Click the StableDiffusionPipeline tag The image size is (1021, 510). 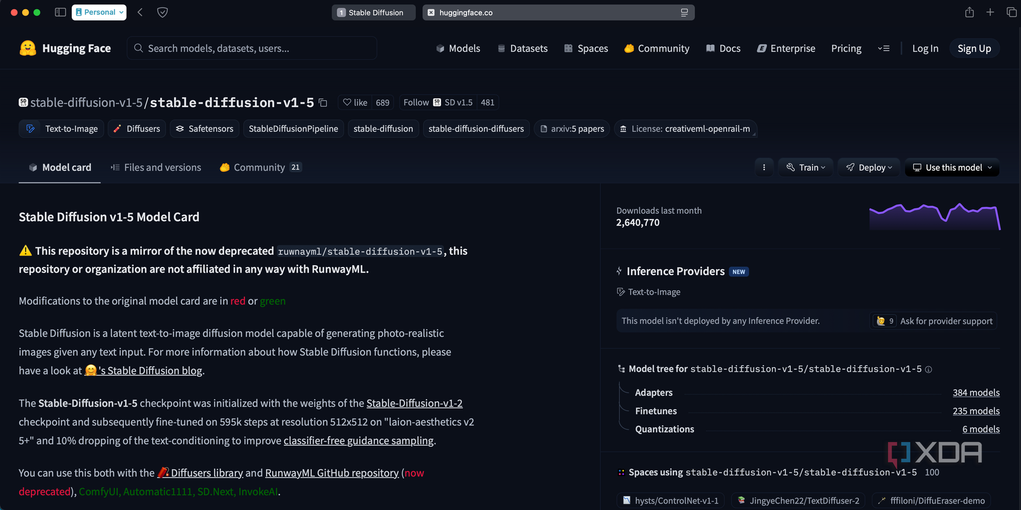point(293,129)
